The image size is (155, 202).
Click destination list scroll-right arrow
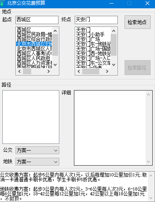pos(107,71)
